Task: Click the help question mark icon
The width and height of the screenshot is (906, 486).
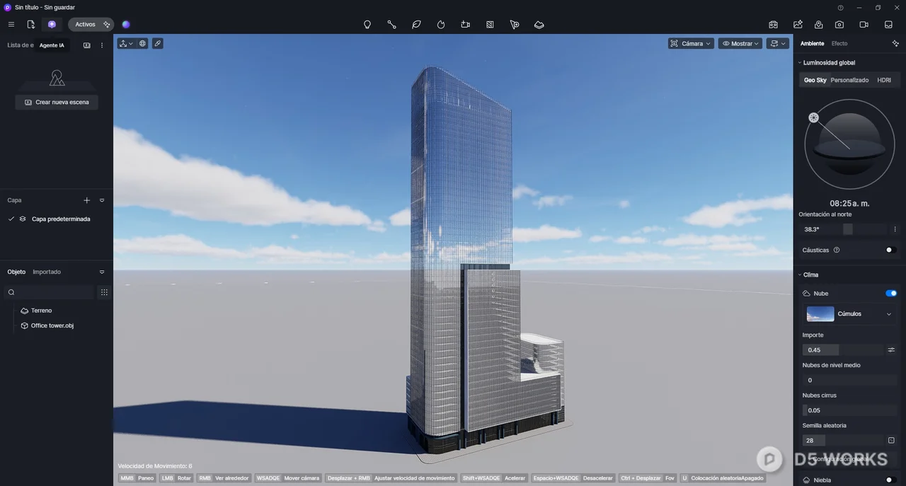Action: (x=840, y=8)
